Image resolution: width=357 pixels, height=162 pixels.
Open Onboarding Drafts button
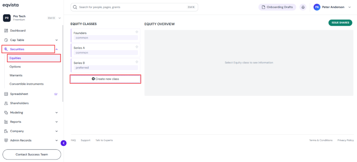pyautogui.click(x=277, y=7)
